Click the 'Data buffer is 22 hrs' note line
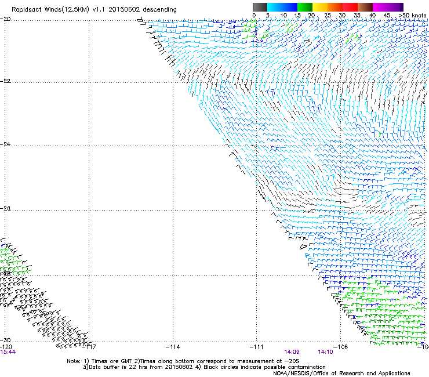 [x=204, y=367]
